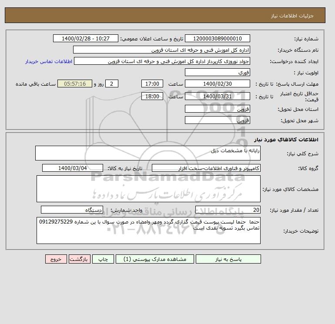The image size is (335, 324).
Task: Click unit of measure field دستگاه
Action: click(72, 210)
